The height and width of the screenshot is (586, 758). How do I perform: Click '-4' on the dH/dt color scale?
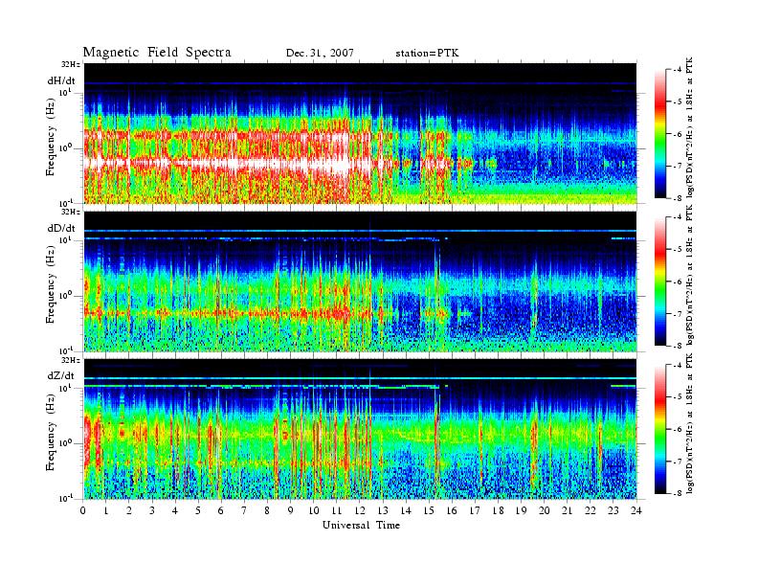(x=678, y=70)
